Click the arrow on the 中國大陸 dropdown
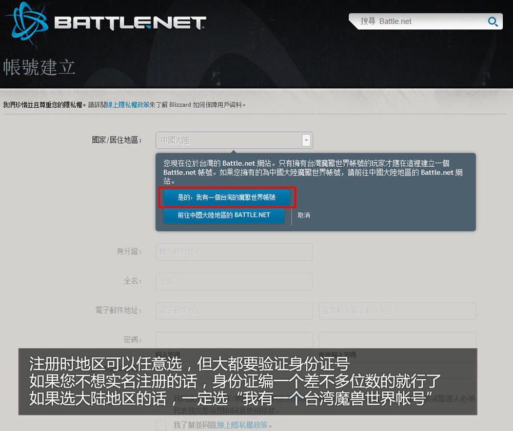Viewport: 513px width, 431px height. coord(306,140)
